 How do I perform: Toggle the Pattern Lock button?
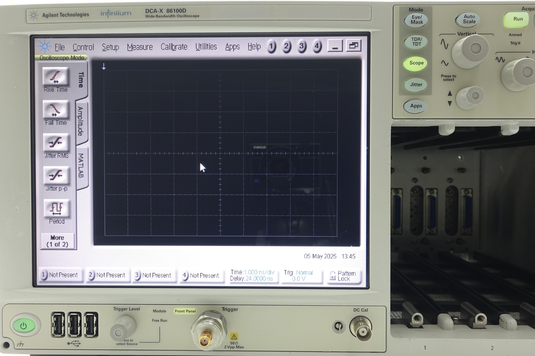[x=344, y=276]
